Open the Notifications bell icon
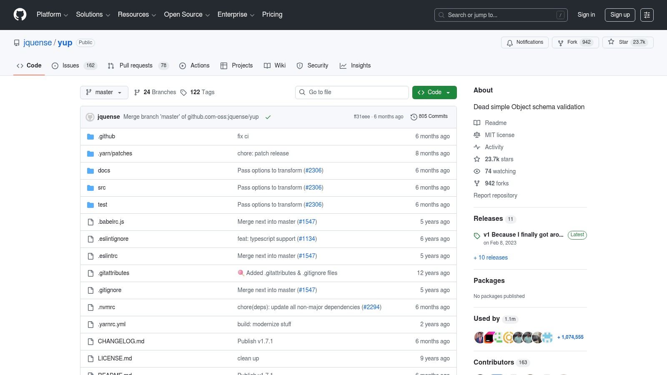 [509, 42]
